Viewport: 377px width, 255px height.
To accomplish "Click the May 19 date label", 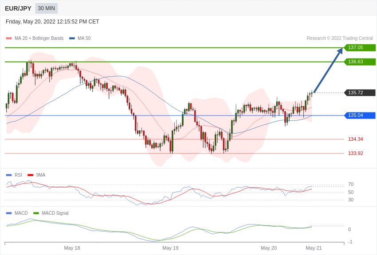I will click(x=170, y=248).
